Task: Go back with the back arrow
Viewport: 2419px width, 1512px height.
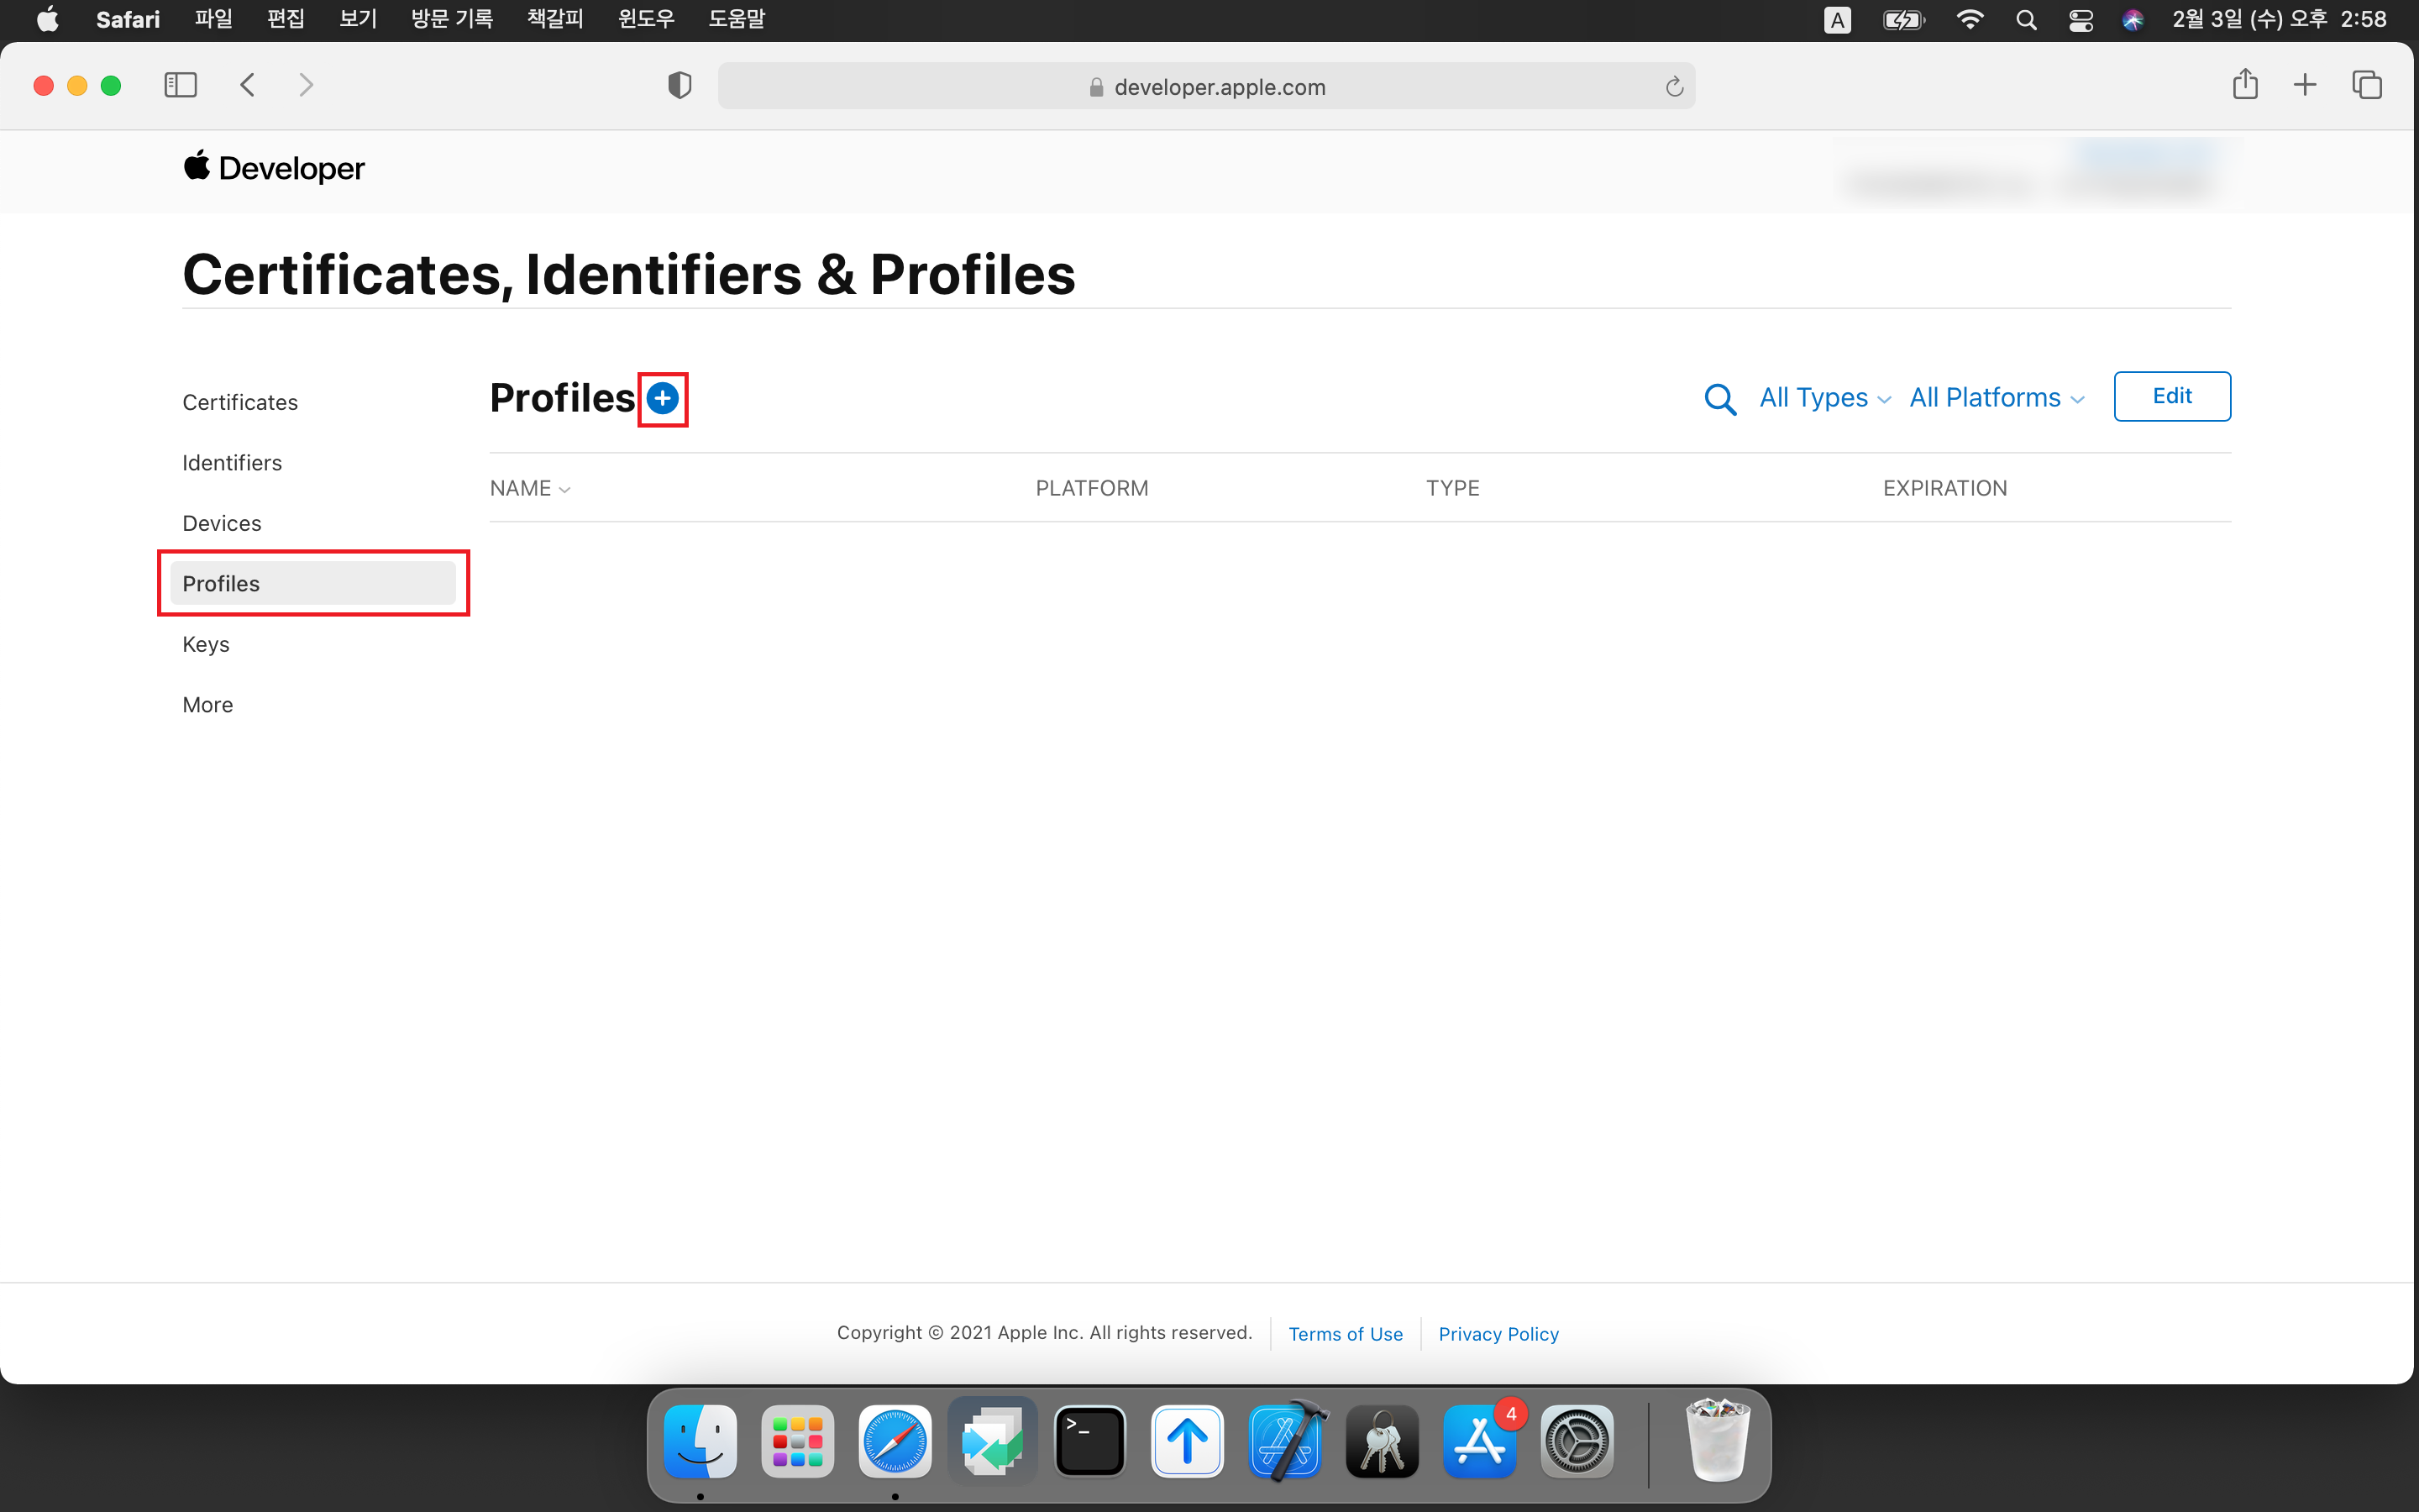Action: click(248, 86)
